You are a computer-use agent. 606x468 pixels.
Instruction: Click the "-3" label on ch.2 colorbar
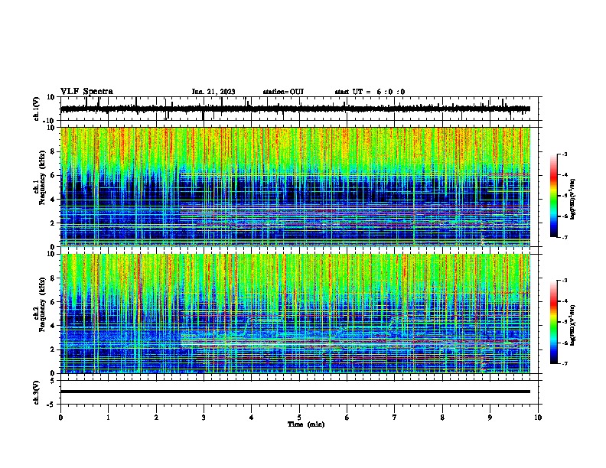pyautogui.click(x=564, y=281)
